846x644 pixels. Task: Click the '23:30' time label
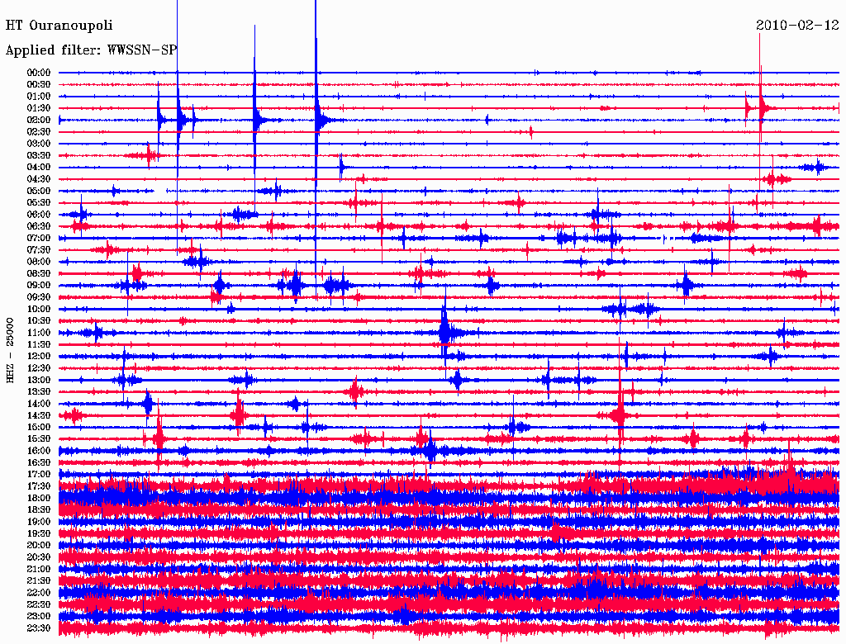tap(38, 627)
